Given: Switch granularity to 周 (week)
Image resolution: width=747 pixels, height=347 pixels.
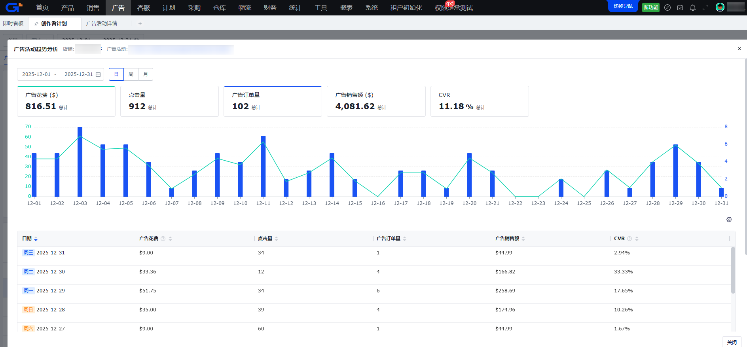Looking at the screenshot, I should [131, 74].
